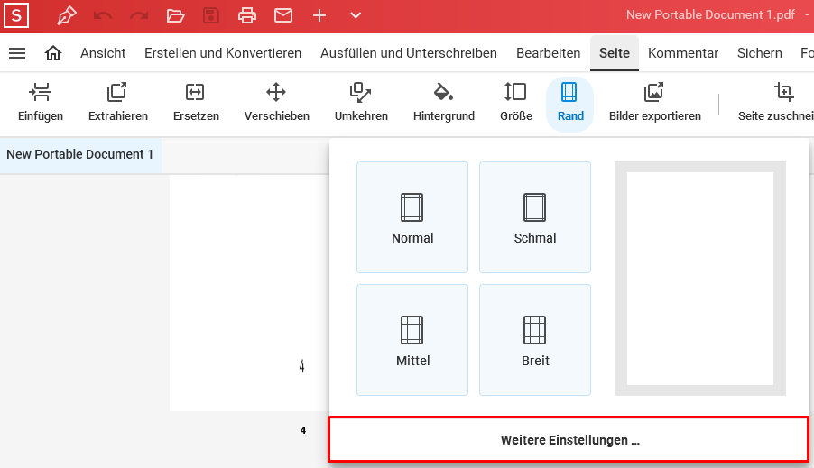814x468 pixels.
Task: Switch to Kommentar tab
Action: (x=682, y=53)
